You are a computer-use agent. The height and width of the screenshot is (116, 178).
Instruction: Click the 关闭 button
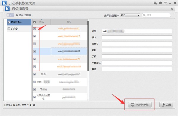[x=166, y=105]
